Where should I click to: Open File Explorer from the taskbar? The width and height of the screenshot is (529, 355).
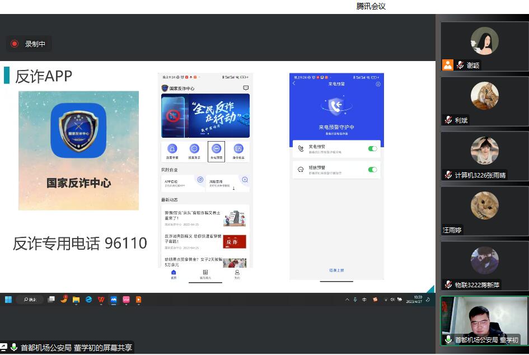tap(76, 300)
